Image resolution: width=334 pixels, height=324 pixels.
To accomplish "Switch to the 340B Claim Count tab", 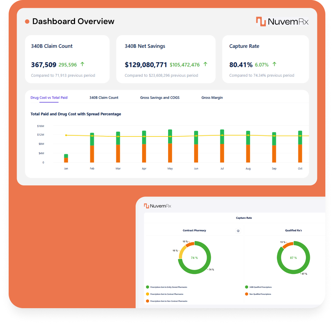I will (x=104, y=98).
